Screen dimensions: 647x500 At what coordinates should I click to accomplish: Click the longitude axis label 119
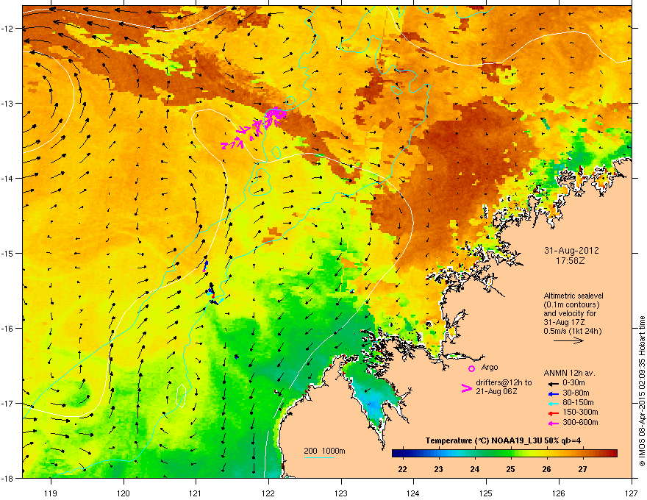[51, 493]
